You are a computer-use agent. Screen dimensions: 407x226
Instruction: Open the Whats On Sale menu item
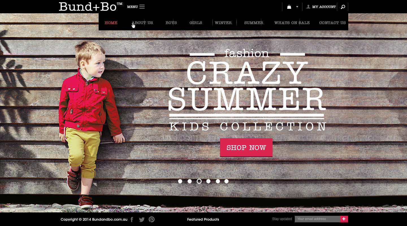pyautogui.click(x=292, y=23)
